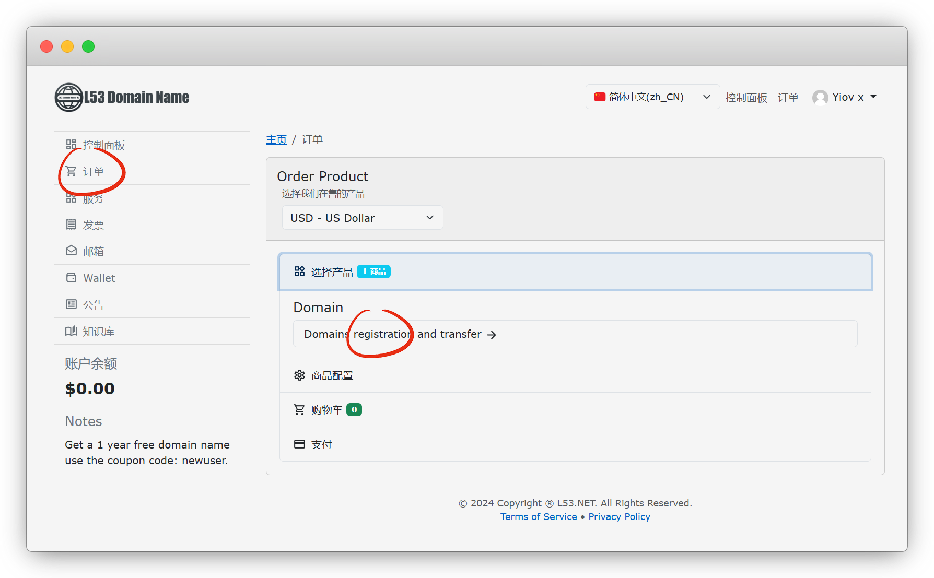Screen dimensions: 934x578
Task: Open the Yiov x user account menu
Action: [x=844, y=97]
